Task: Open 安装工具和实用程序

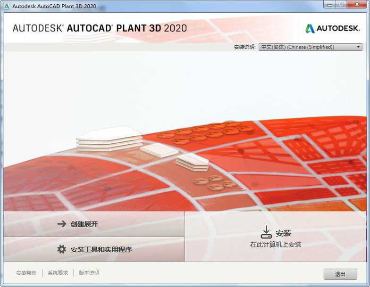Action: [x=94, y=249]
